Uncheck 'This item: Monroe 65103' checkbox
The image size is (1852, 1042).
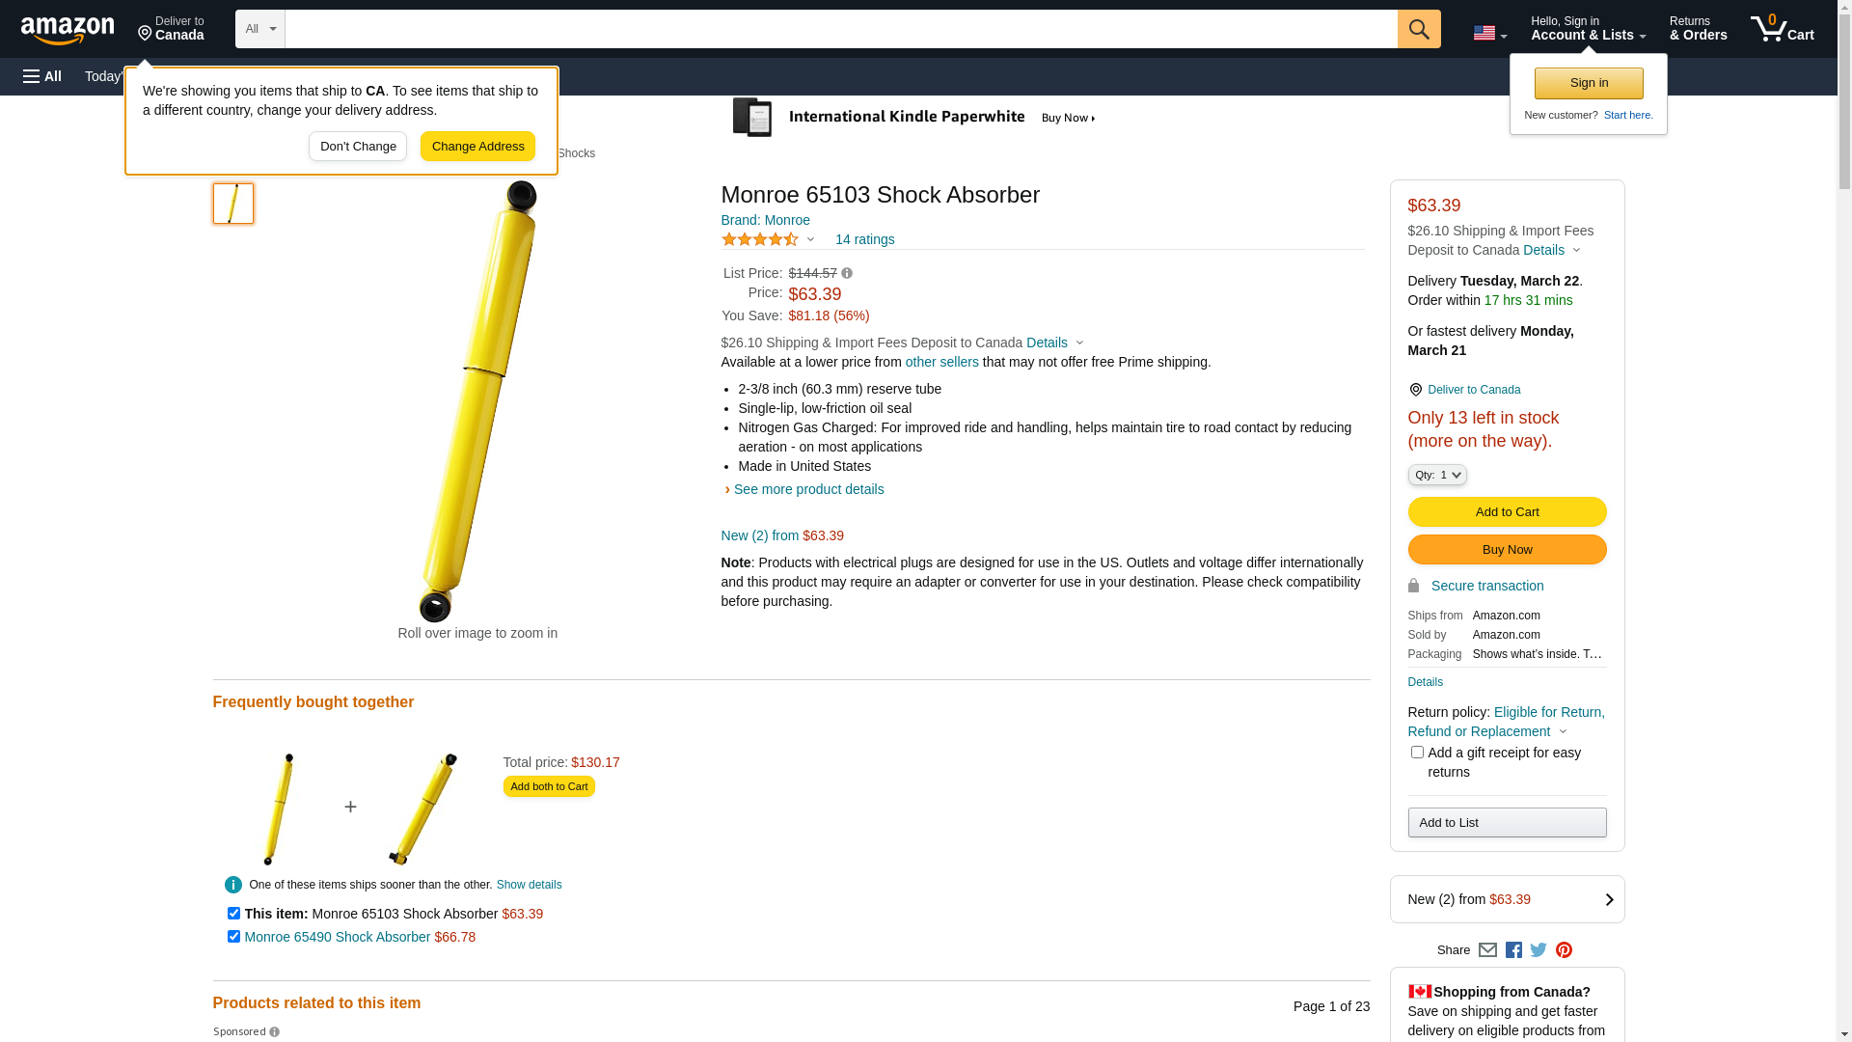(233, 914)
